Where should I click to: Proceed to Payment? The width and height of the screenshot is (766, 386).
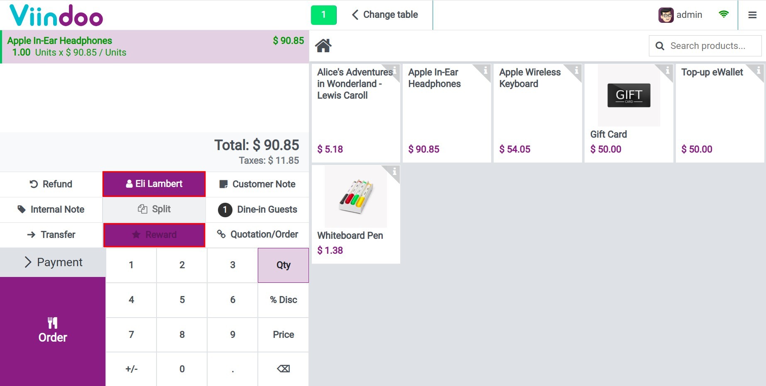[x=53, y=262]
